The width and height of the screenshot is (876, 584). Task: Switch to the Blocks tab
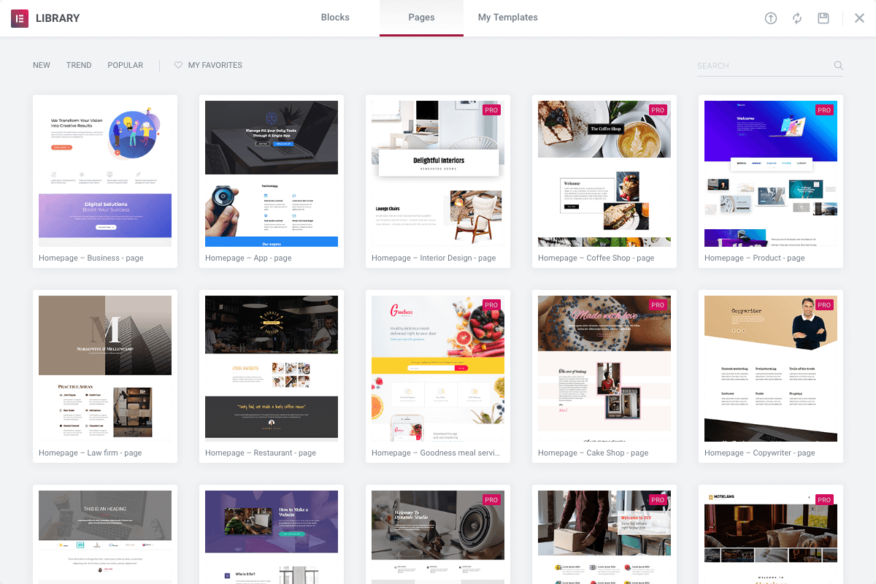coord(335,18)
